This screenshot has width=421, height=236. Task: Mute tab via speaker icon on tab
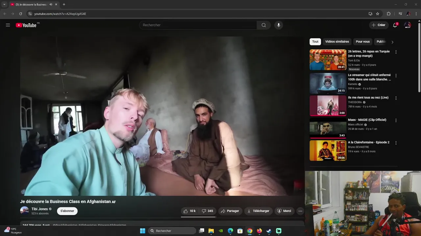click(51, 4)
